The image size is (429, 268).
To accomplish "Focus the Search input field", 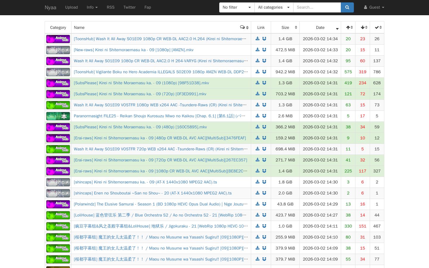I will 317,7.
